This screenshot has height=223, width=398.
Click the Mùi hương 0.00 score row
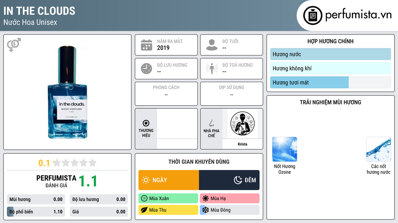[x=36, y=199]
